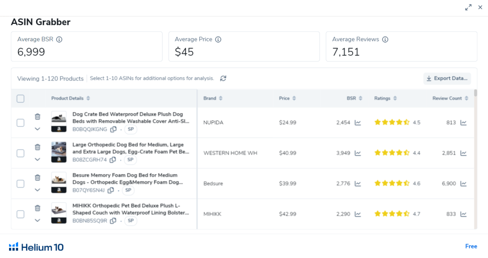Screen dimensions: 488x258
Task: Click the Average BSR info icon
Action: click(59, 40)
